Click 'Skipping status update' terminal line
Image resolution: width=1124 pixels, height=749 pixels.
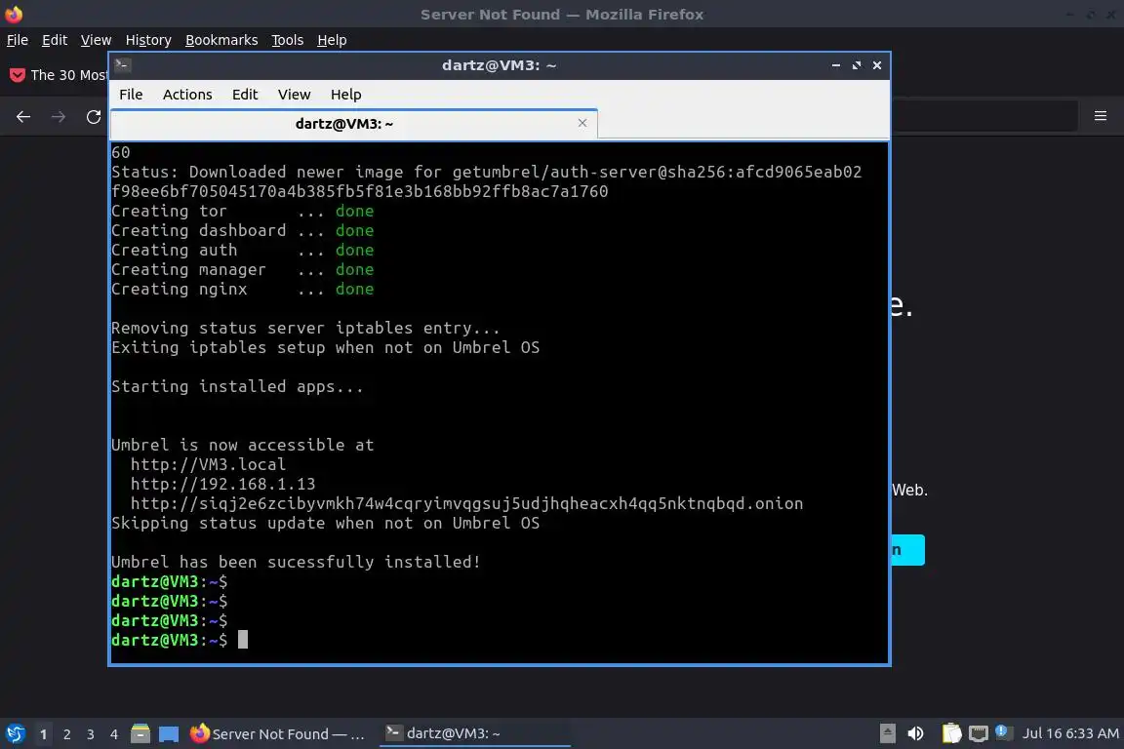[x=326, y=523]
